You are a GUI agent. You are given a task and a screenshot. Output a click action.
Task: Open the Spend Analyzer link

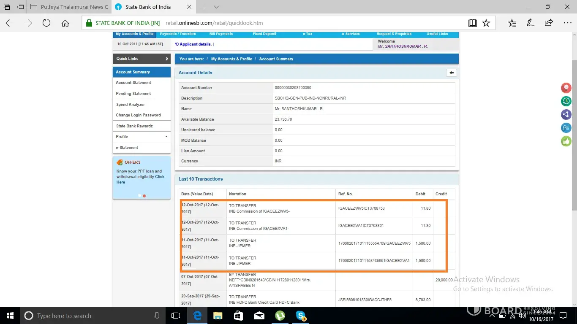pos(131,105)
